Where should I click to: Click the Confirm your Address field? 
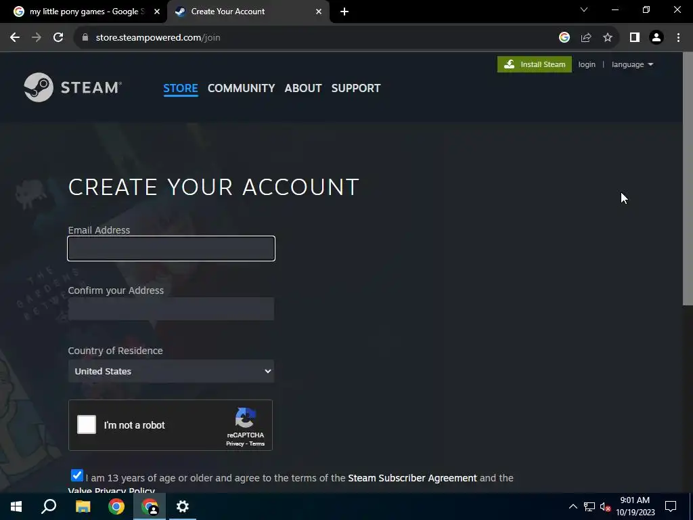171,309
